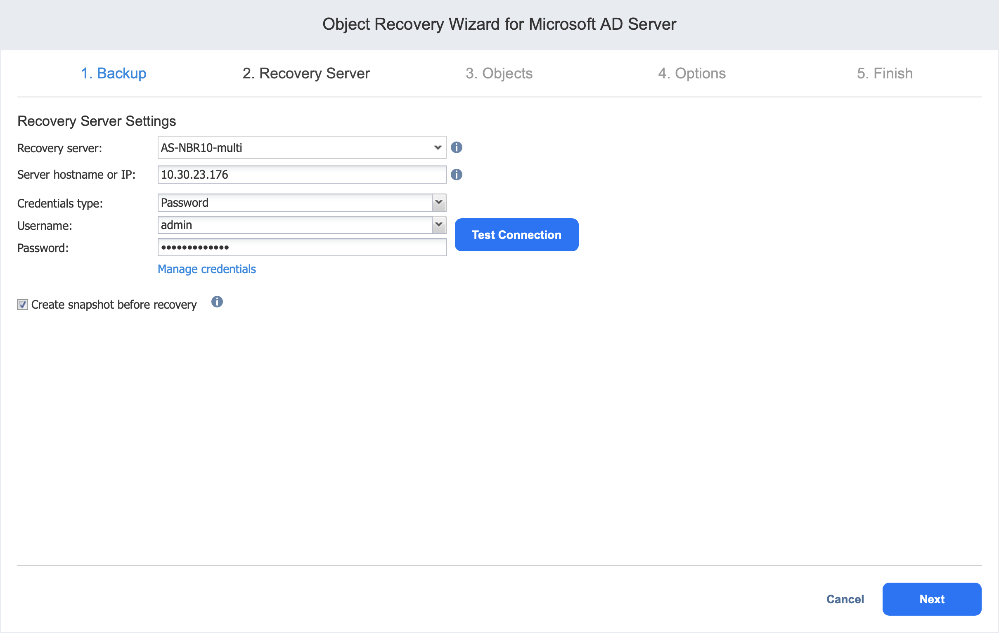The height and width of the screenshot is (633, 999).
Task: Cancel the recovery wizard
Action: coord(845,599)
